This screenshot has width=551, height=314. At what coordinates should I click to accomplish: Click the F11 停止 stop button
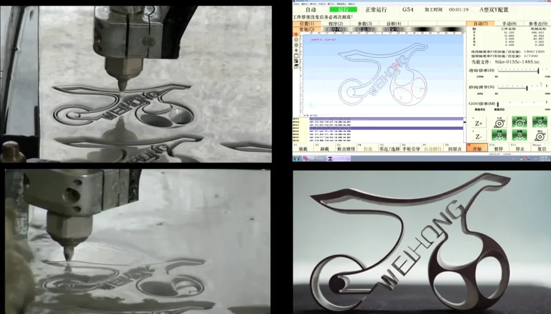pos(520,148)
